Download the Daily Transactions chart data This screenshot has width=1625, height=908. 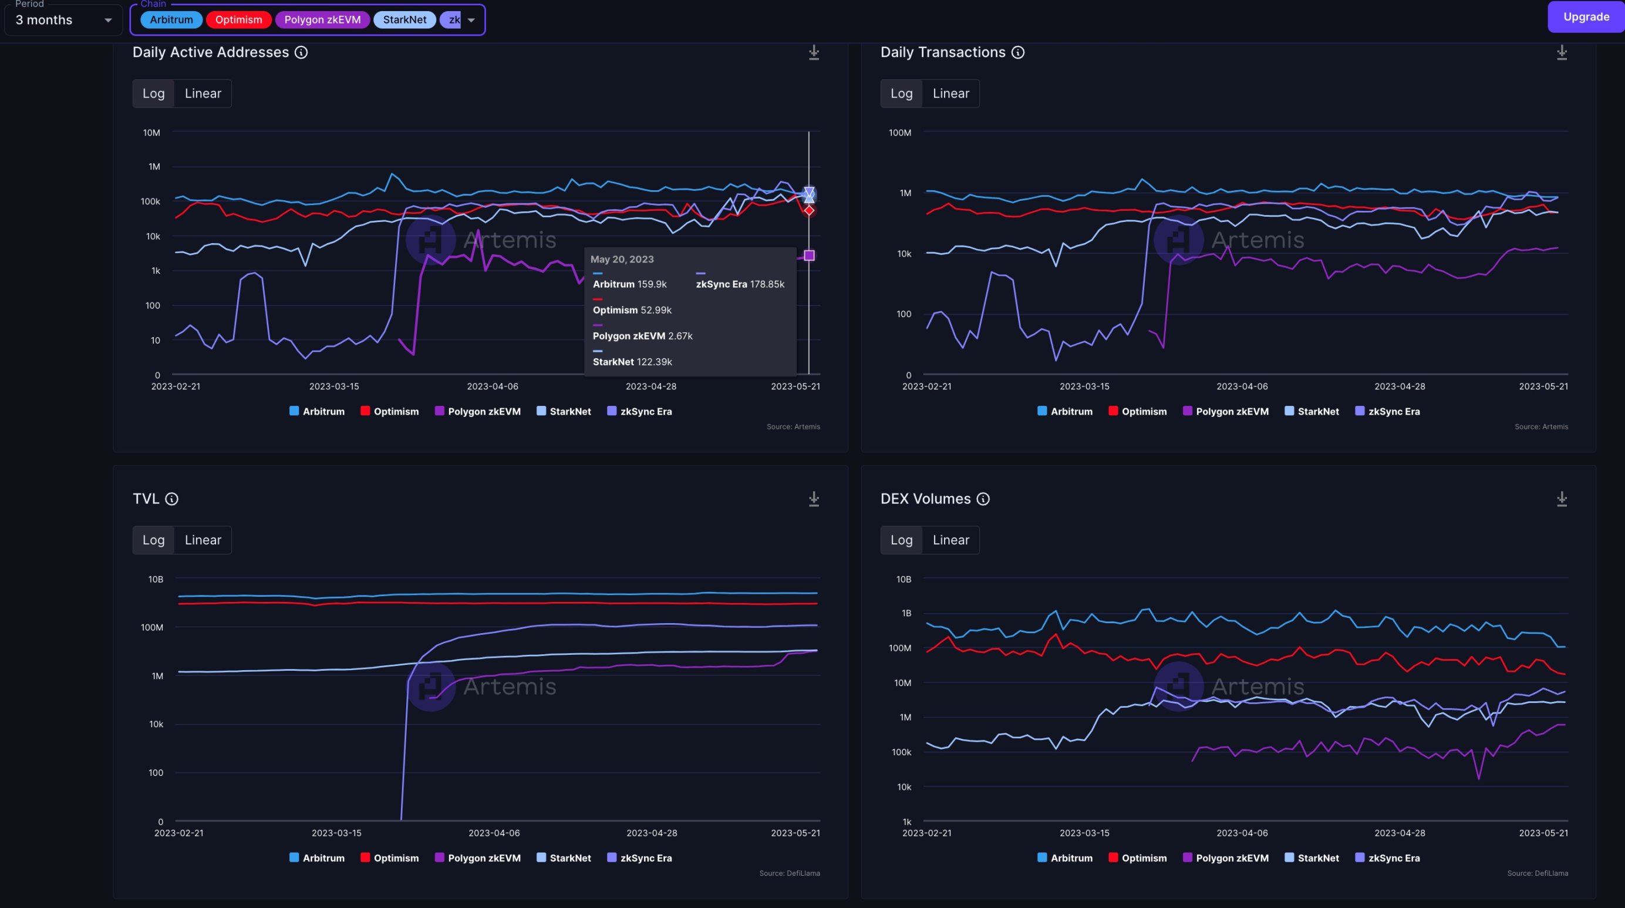pyautogui.click(x=1561, y=52)
